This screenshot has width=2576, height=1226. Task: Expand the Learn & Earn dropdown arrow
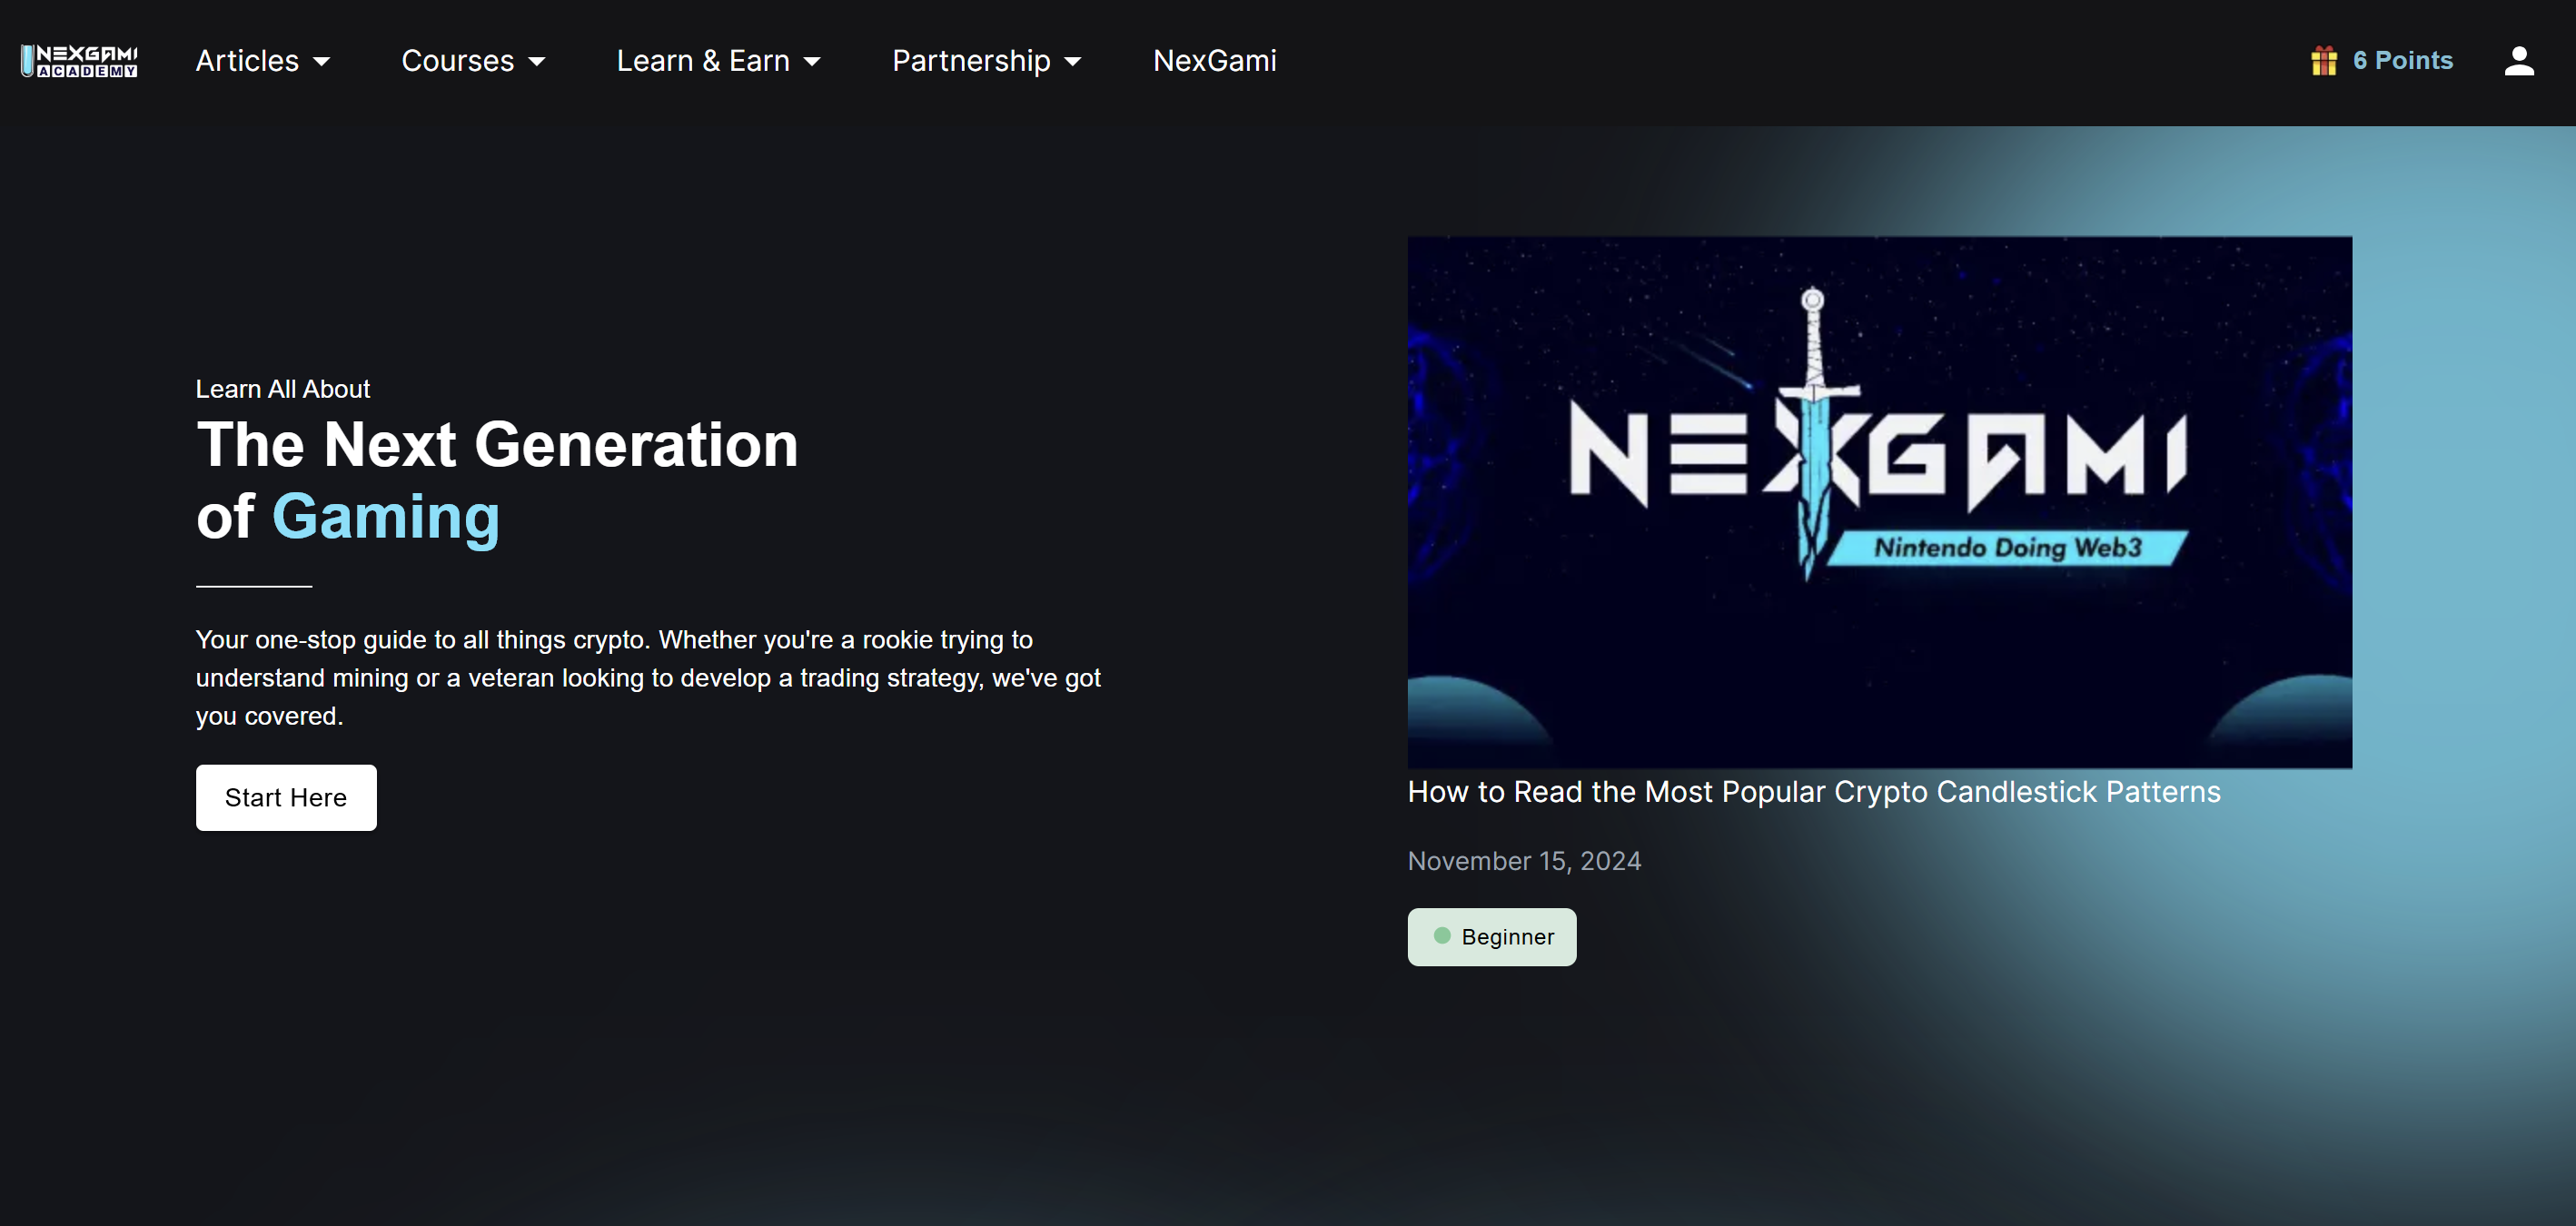[812, 62]
